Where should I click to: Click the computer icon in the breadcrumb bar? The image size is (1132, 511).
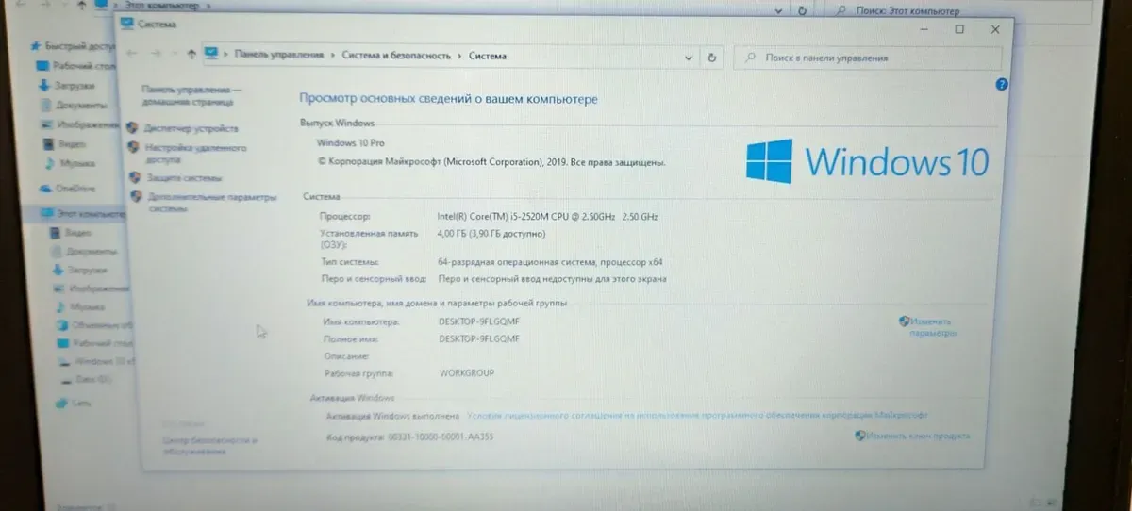coord(211,55)
